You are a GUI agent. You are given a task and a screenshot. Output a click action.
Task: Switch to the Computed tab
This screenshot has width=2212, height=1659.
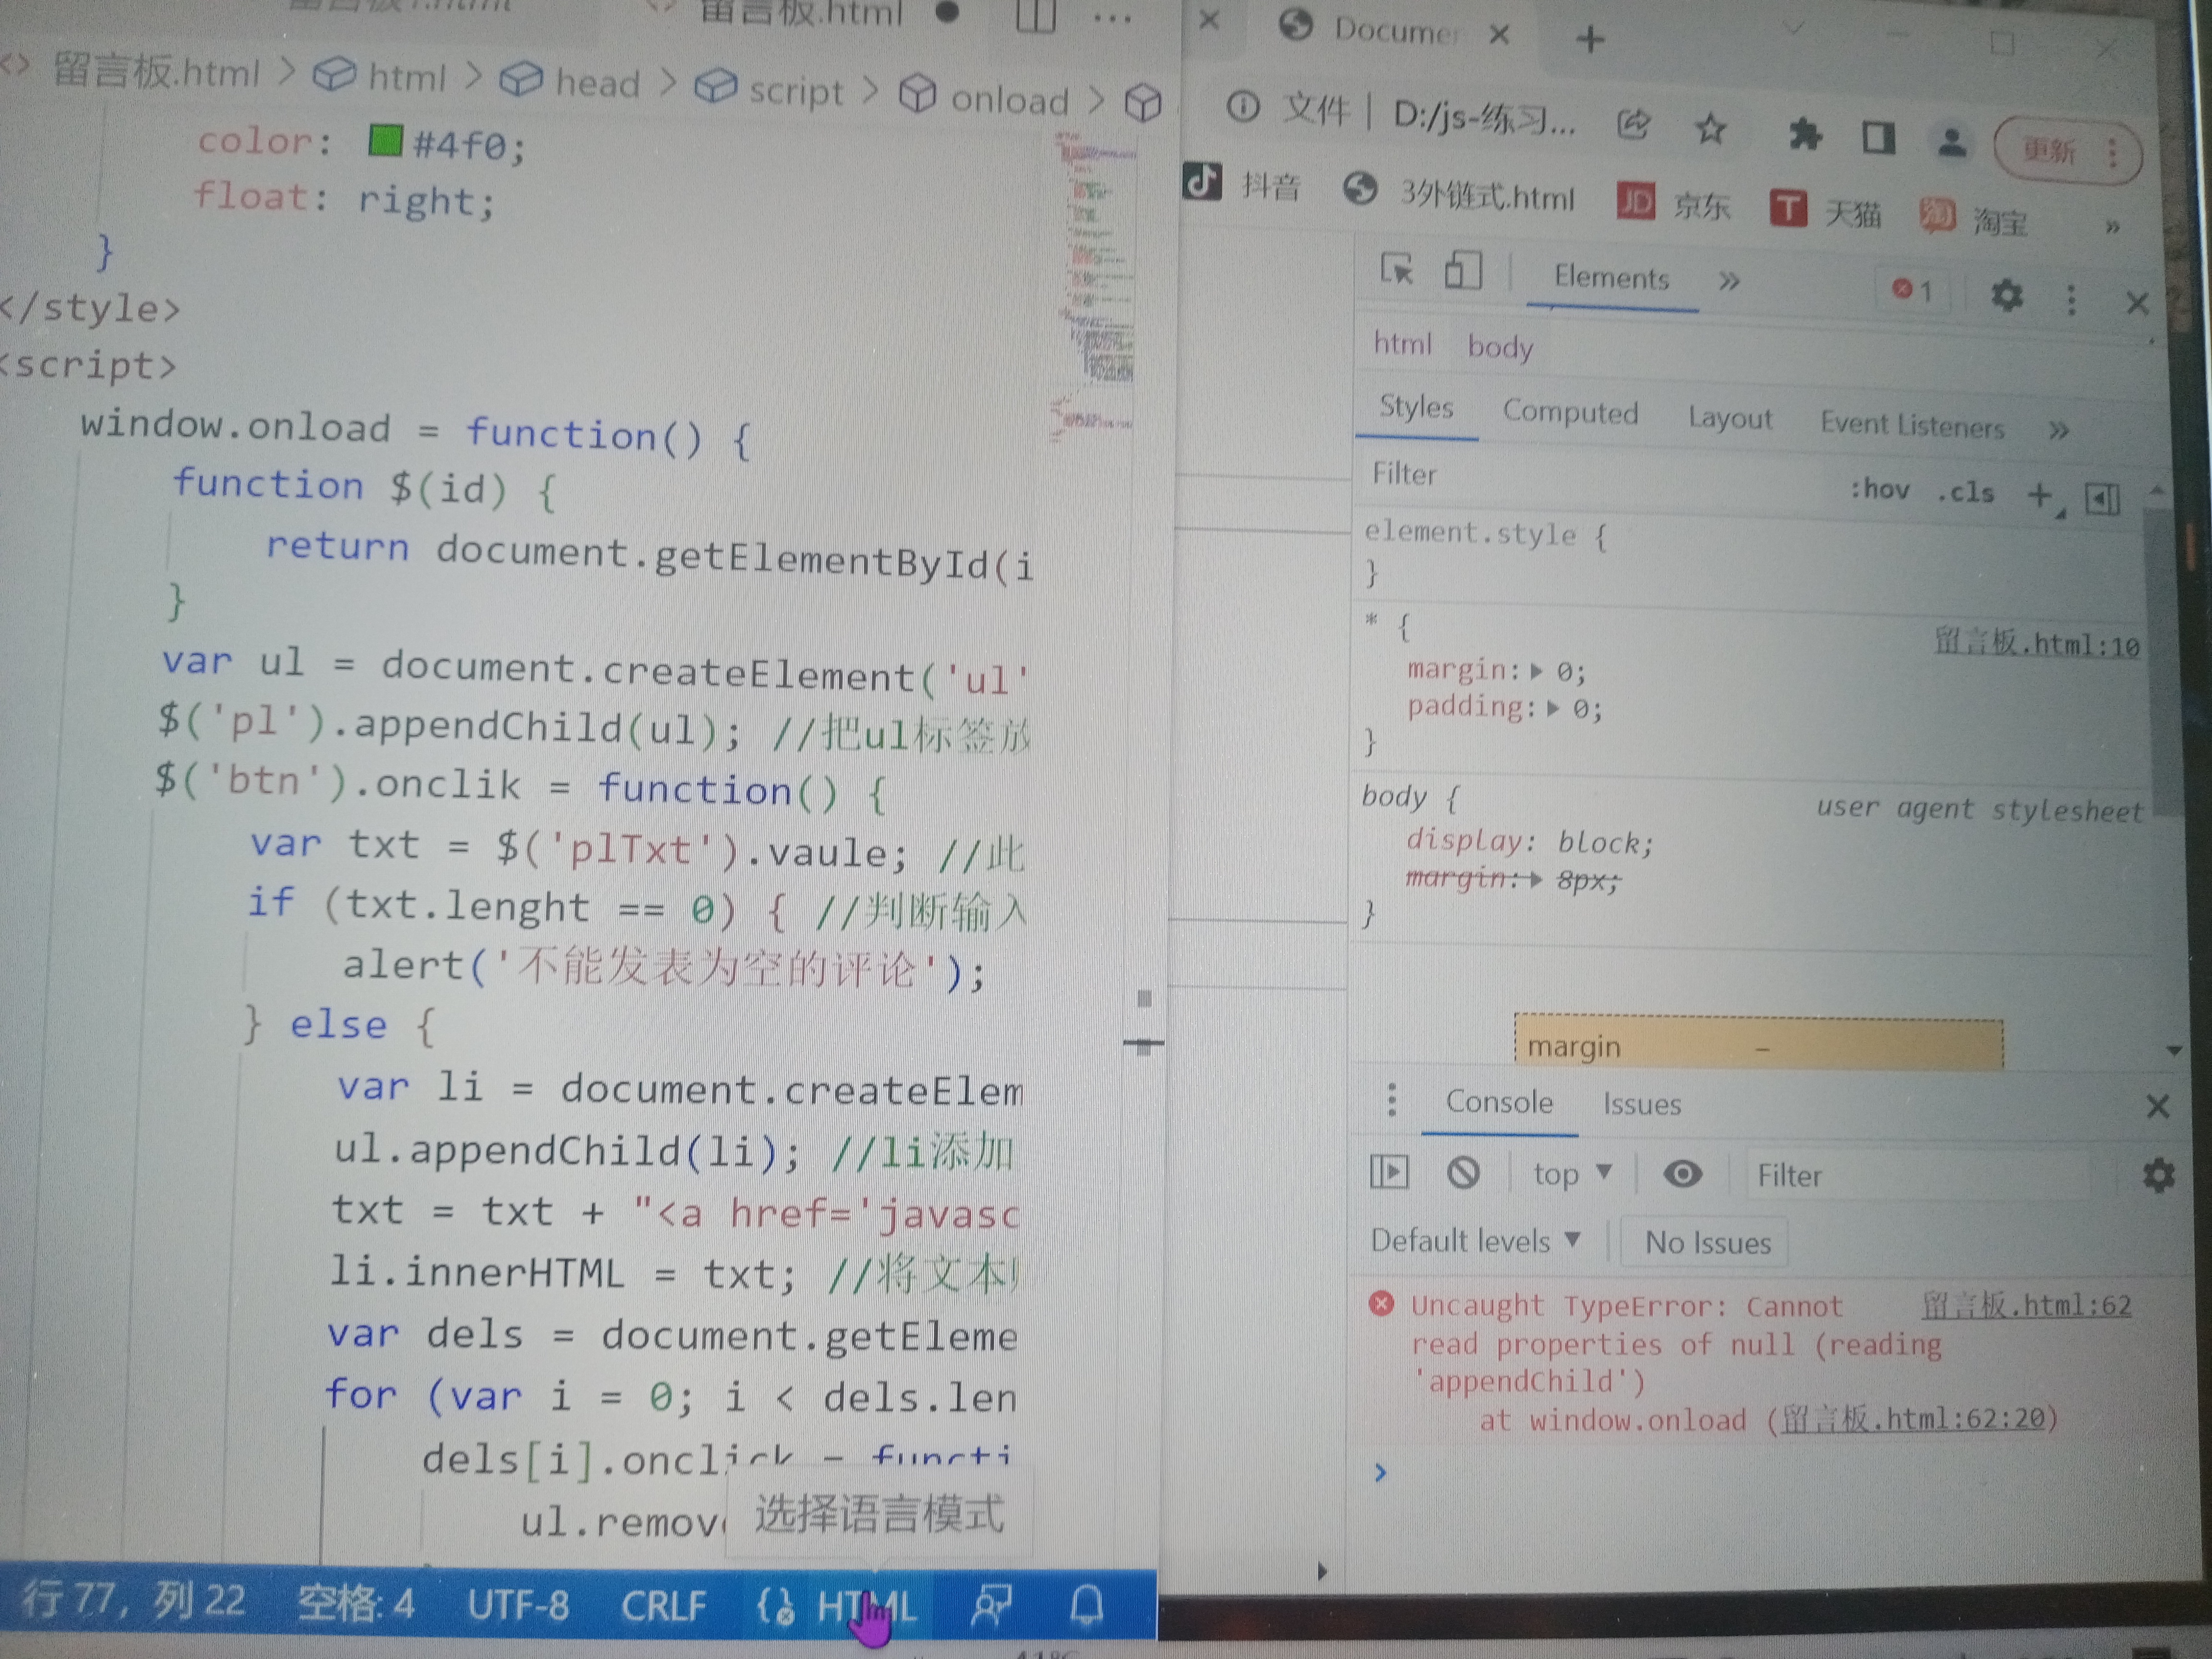point(1570,413)
